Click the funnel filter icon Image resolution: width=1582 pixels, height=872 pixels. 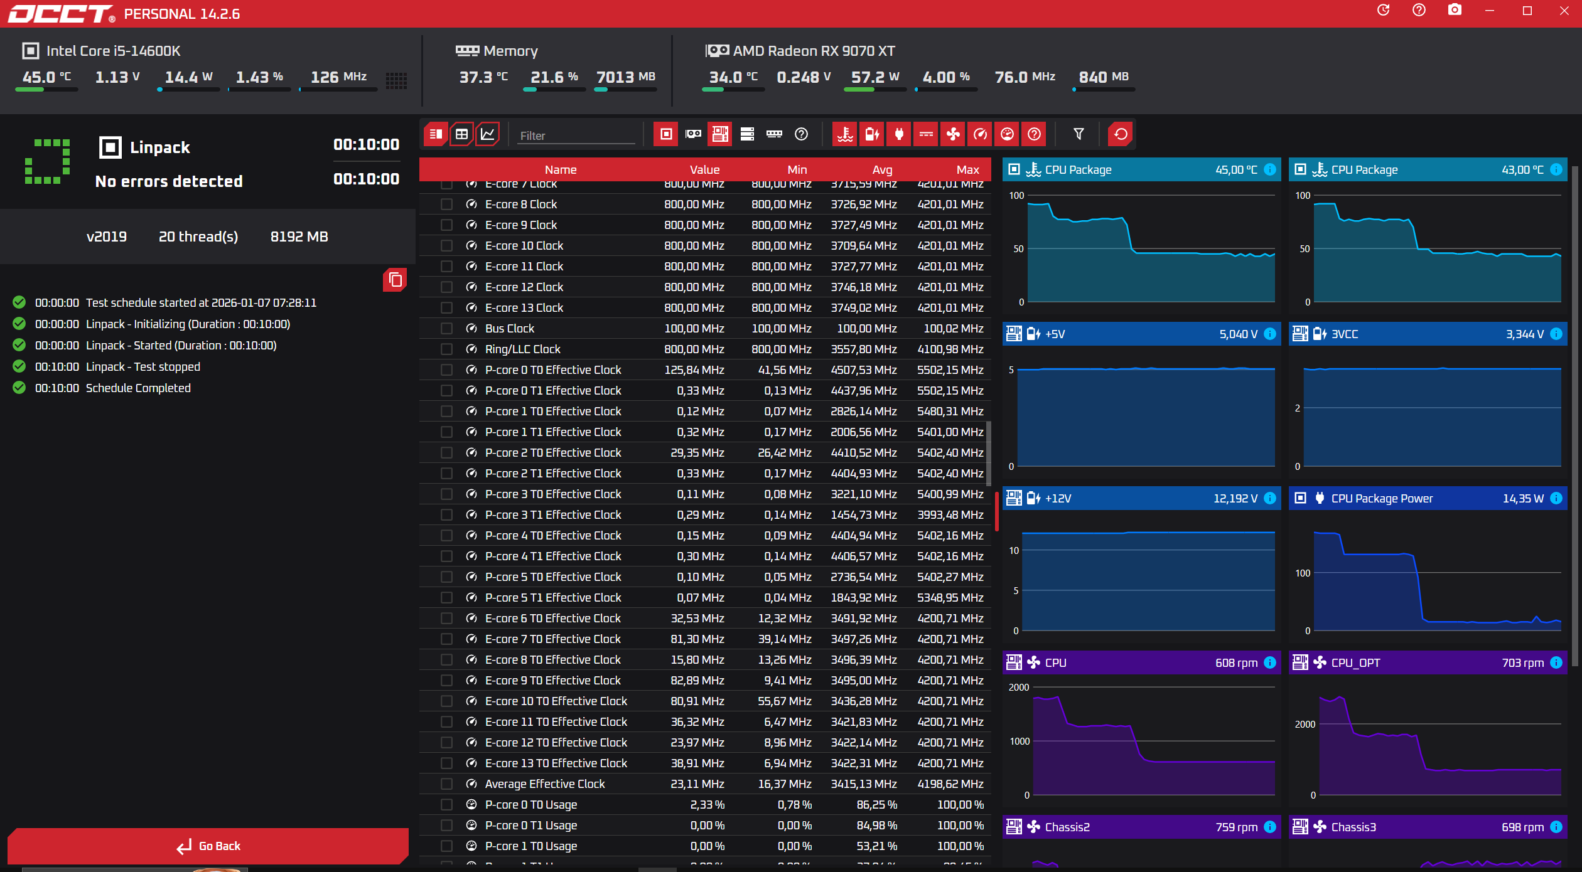pos(1079,134)
